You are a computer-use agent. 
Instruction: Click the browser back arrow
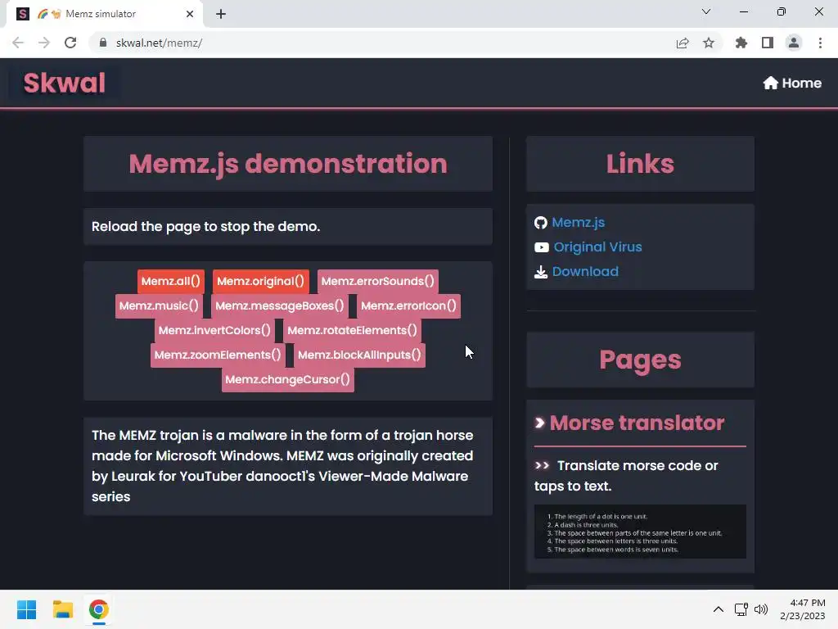18,43
